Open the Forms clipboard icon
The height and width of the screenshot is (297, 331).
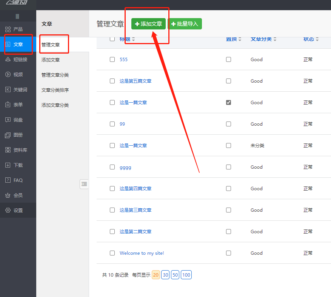(8, 105)
